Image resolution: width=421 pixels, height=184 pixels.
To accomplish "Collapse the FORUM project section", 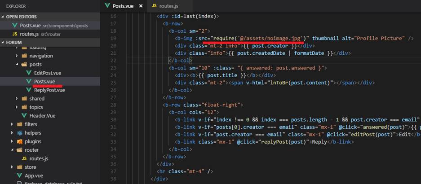I will click(3, 43).
